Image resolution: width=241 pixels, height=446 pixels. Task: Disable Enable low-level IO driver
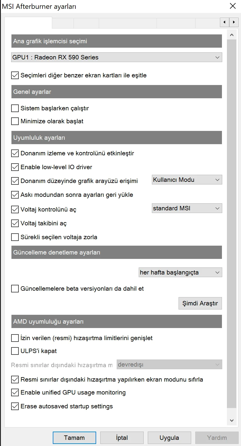click(x=15, y=167)
